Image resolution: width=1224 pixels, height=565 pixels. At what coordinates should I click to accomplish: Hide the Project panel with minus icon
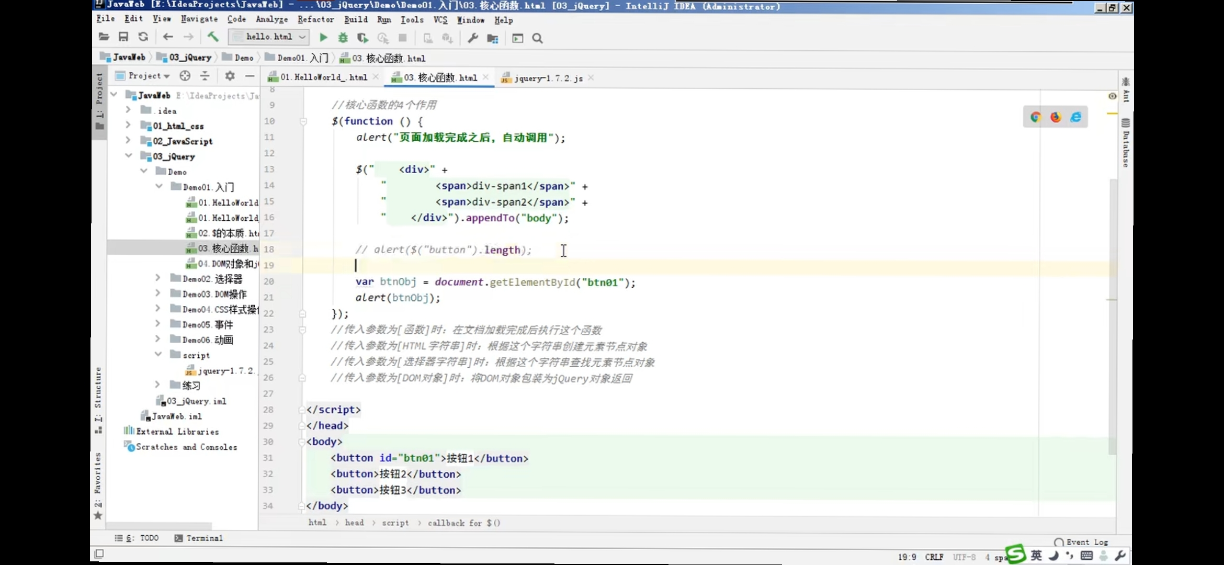[x=250, y=76]
